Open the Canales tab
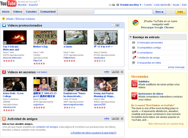The width and height of the screenshot is (188, 138). point(31,12)
